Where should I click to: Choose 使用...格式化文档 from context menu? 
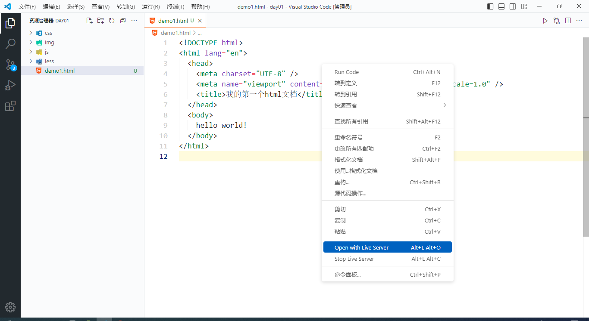387,171
